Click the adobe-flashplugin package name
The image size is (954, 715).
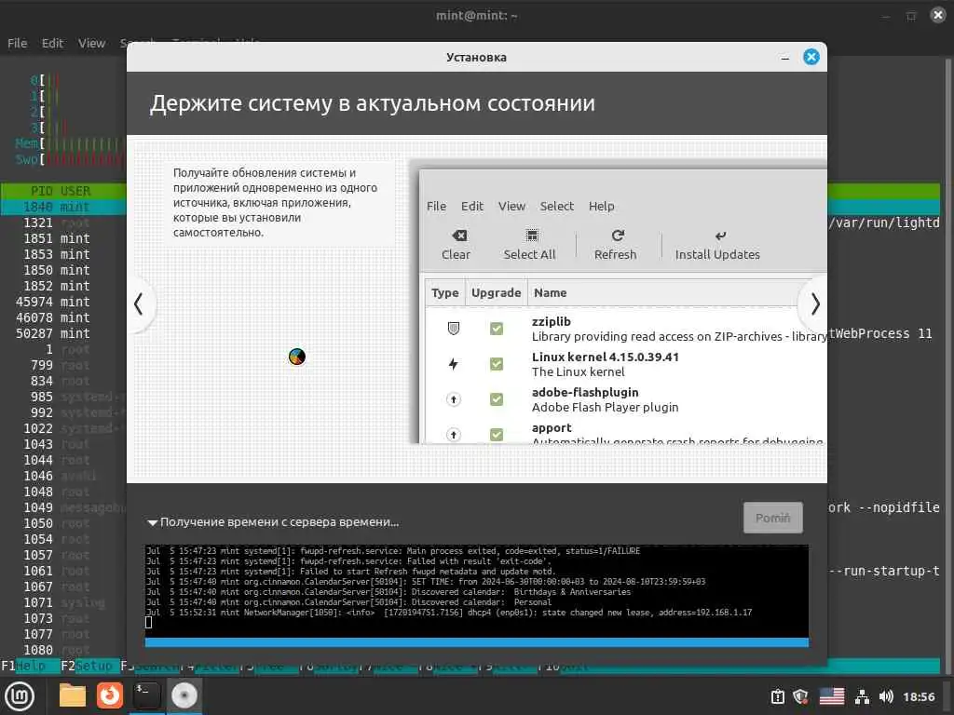click(x=585, y=392)
